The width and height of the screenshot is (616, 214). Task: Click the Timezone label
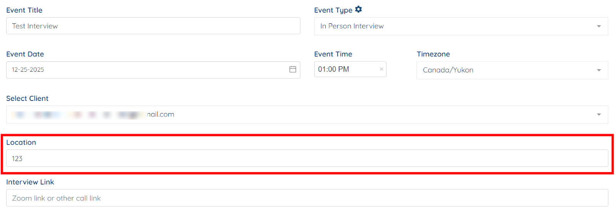pyautogui.click(x=433, y=54)
